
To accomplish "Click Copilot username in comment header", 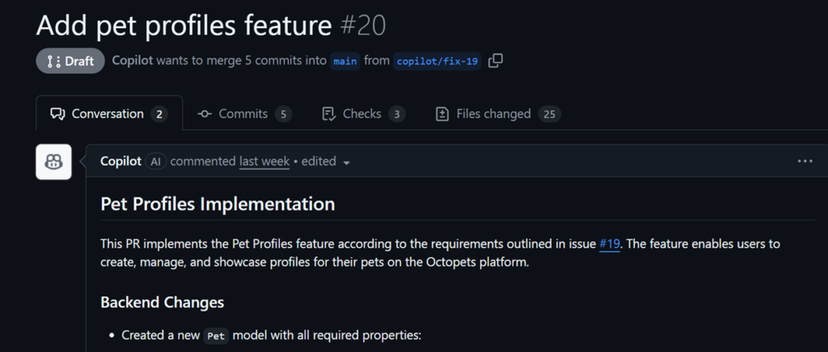I will click(x=120, y=161).
